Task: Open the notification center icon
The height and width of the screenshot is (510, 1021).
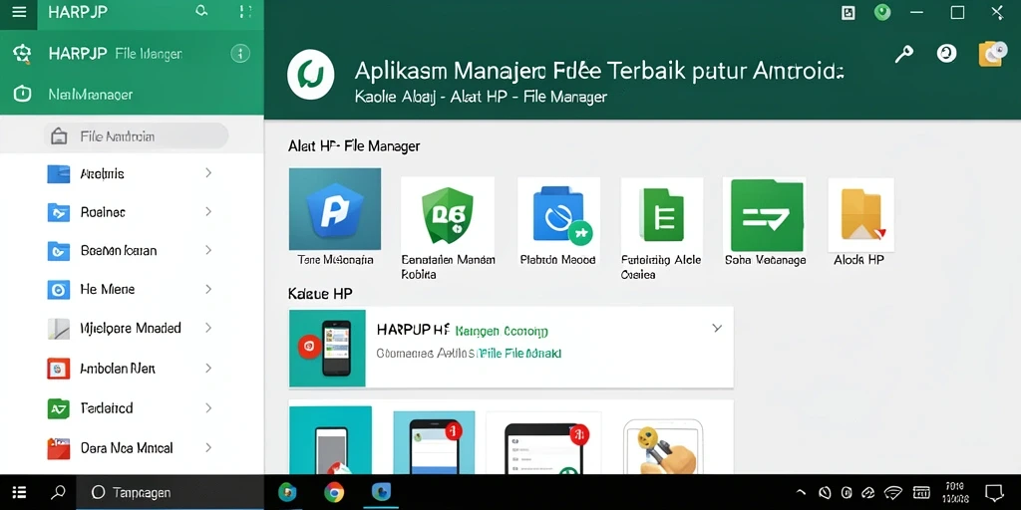Action: (994, 492)
